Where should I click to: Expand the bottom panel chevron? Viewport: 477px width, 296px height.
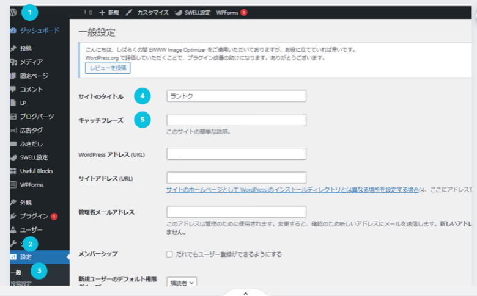[246, 294]
